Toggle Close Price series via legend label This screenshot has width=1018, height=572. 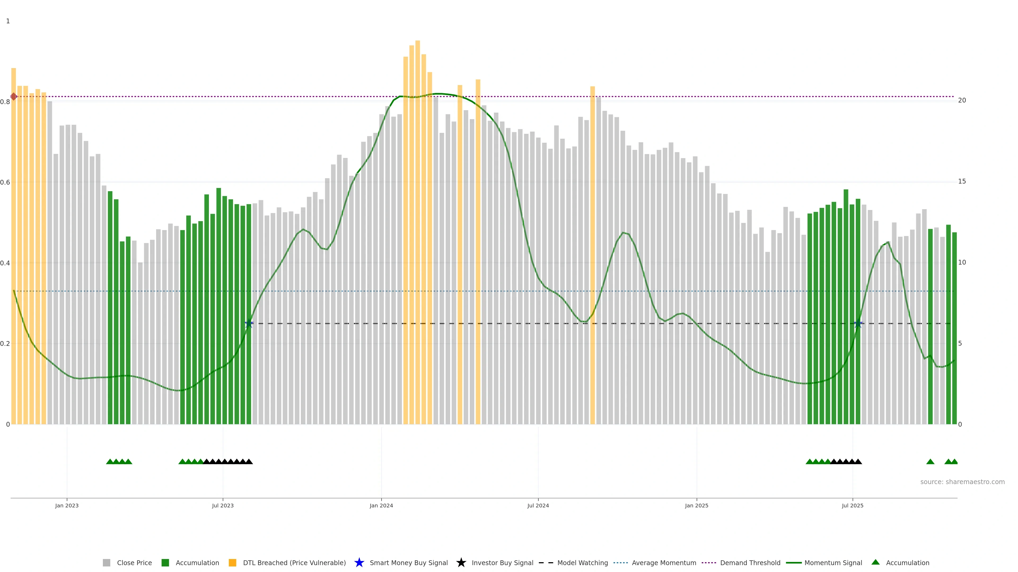point(134,562)
